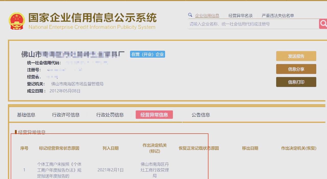
Task: Select the 经营异常名录 search category
Action: (x=240, y=16)
